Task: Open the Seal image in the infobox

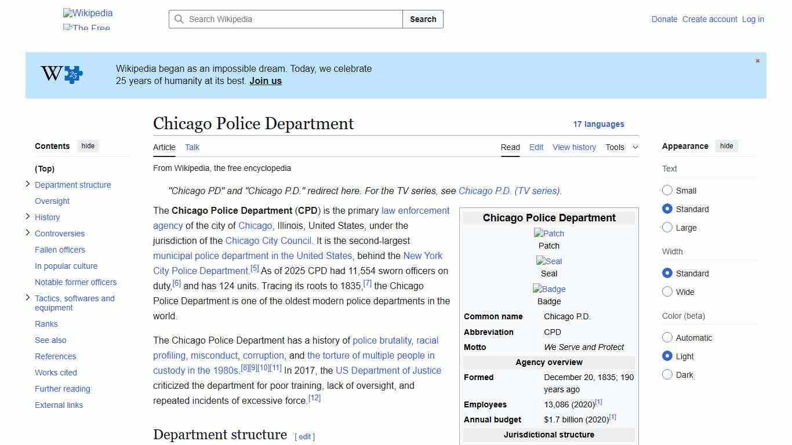Action: (548, 261)
